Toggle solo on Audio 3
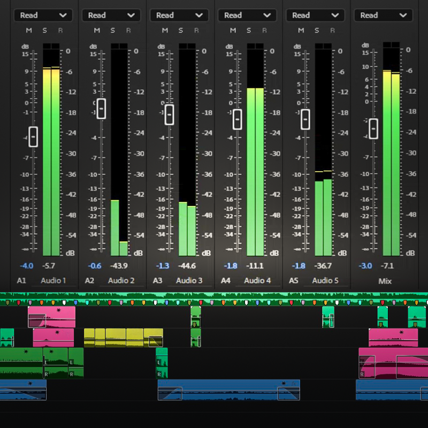This screenshot has height=428, width=428. coord(180,30)
